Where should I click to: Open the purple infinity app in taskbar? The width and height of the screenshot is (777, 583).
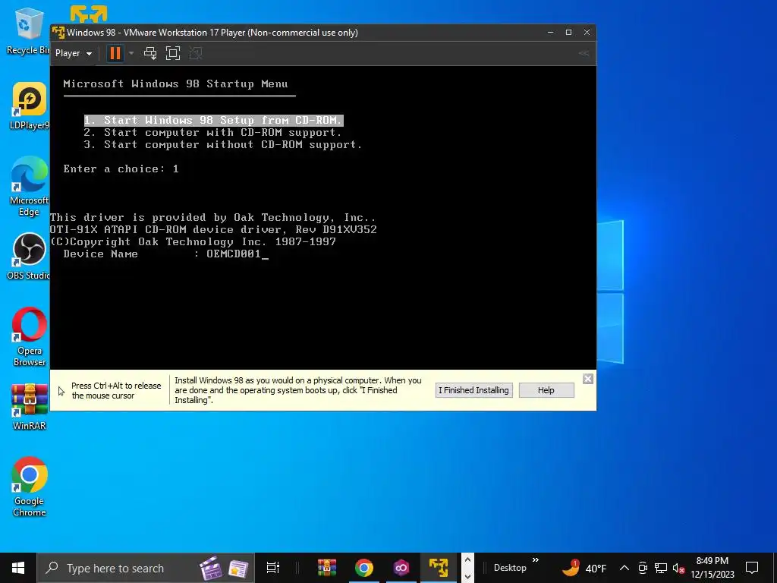pos(401,568)
